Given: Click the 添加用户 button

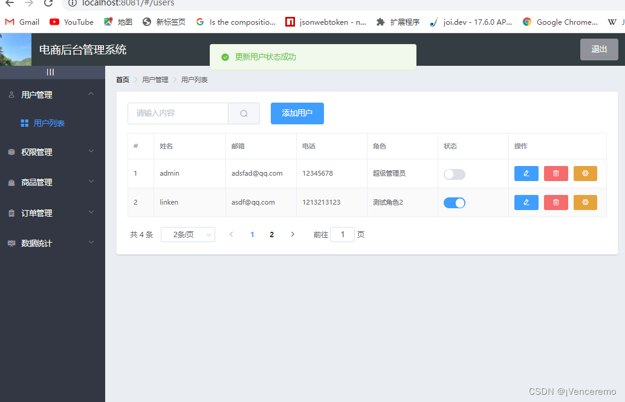Looking at the screenshot, I should 297,113.
